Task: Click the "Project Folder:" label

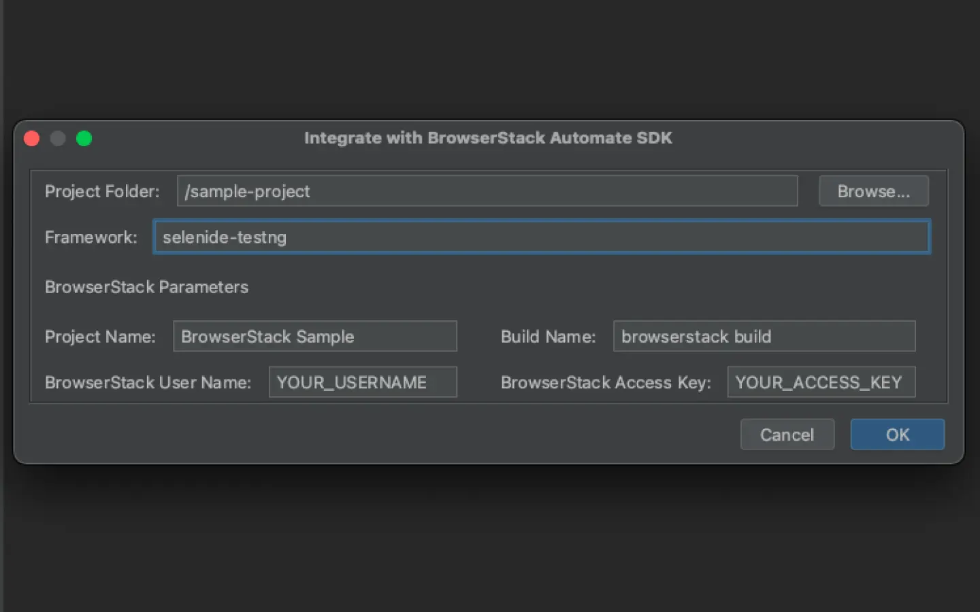Action: coord(102,192)
